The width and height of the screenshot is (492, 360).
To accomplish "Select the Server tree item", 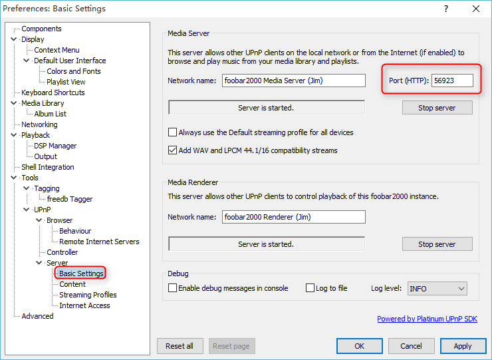I will 57,263.
